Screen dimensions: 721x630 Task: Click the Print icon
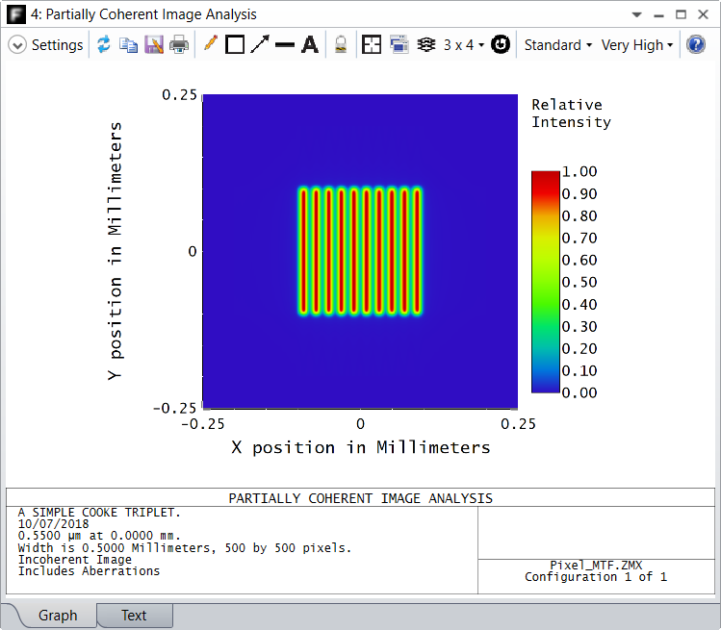point(179,45)
